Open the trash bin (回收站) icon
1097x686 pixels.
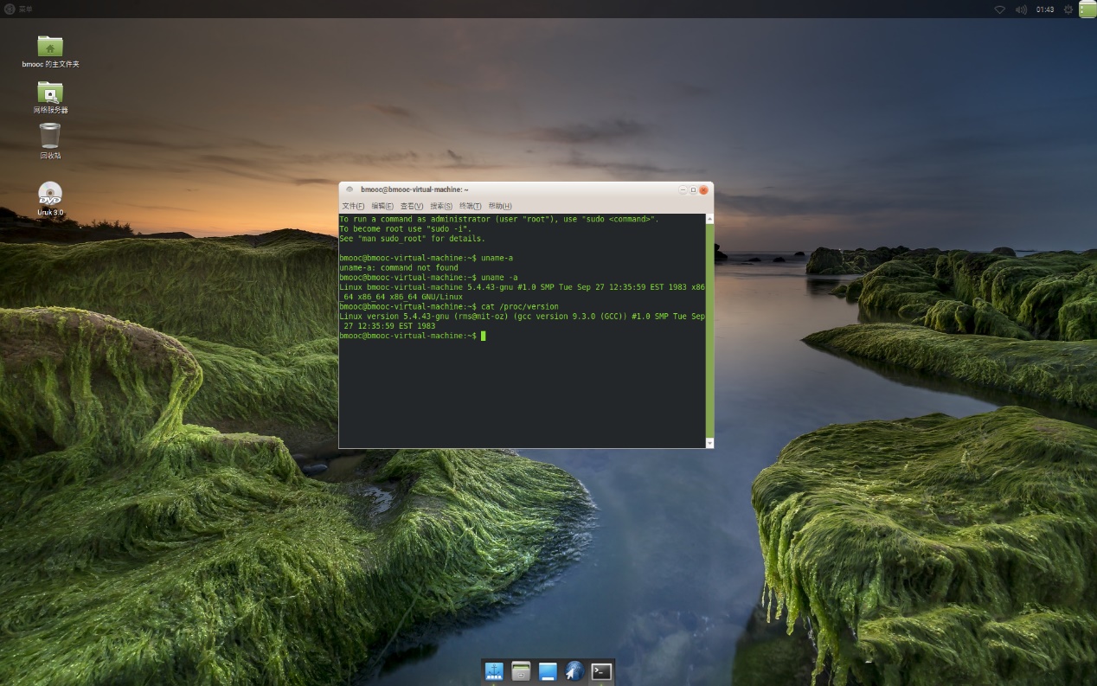point(50,137)
